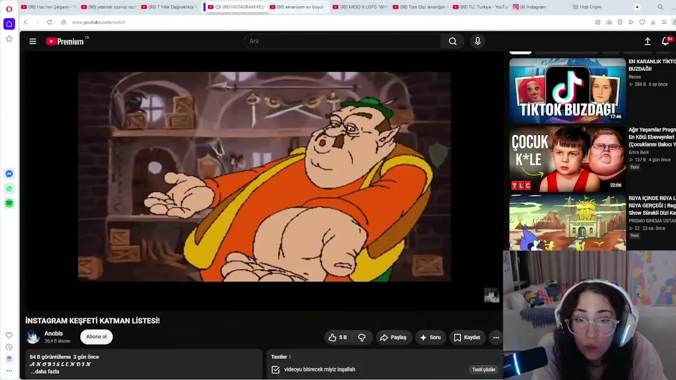
Task: Like the video with thumbs up
Action: point(338,337)
